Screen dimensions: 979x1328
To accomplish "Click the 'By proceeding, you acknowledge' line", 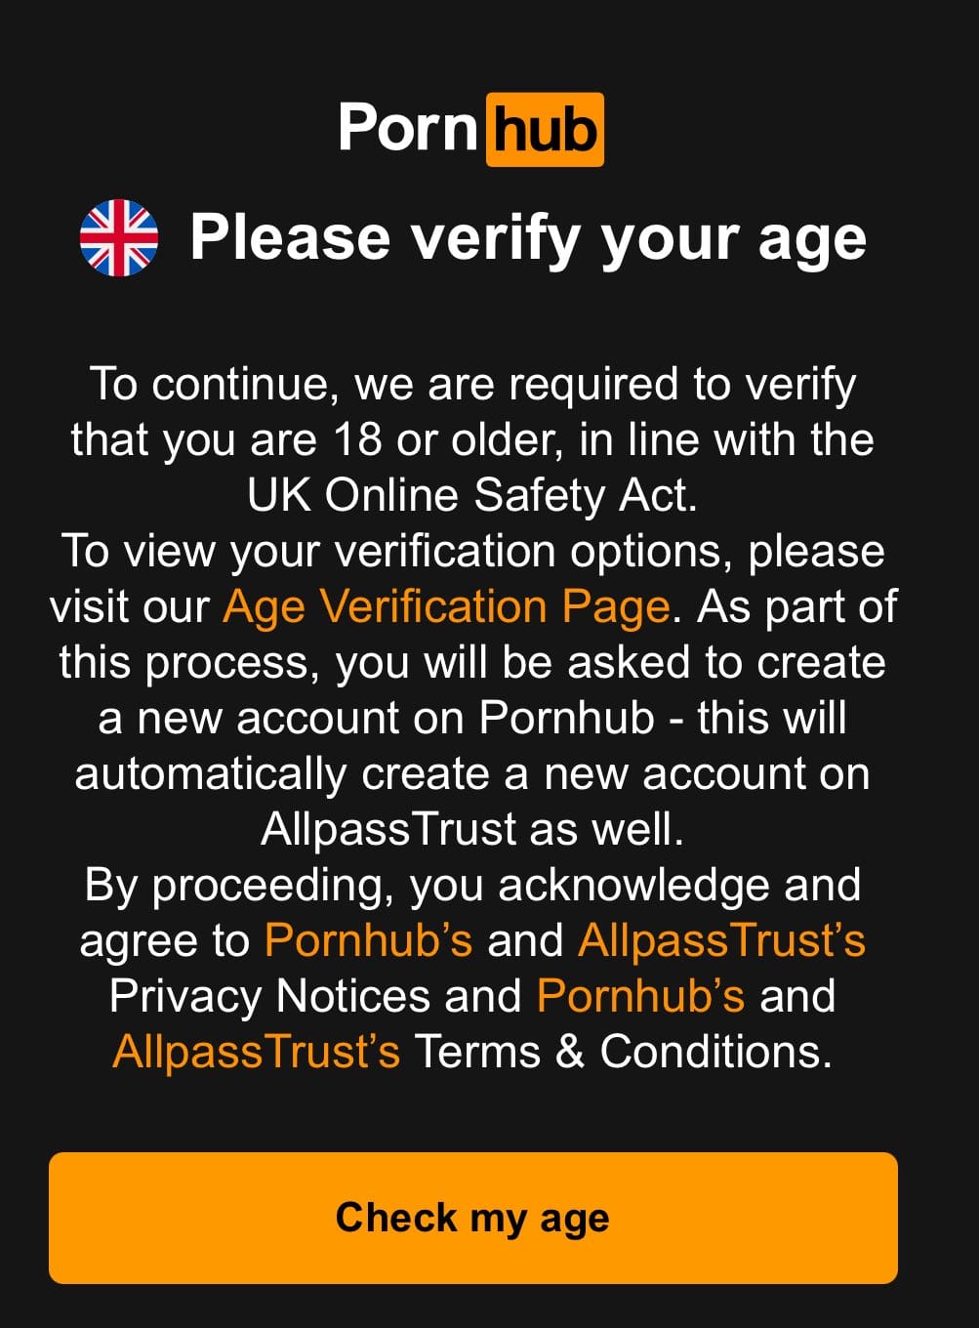I will coord(472,885).
